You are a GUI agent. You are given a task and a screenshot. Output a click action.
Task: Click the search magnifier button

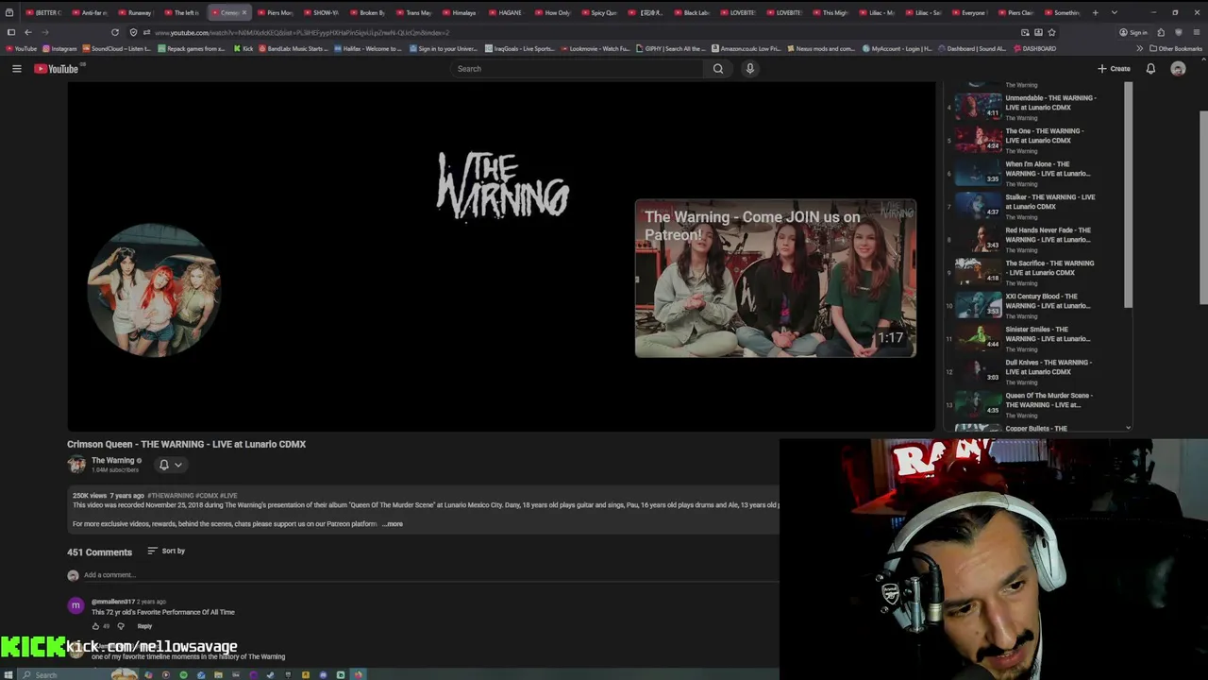(718, 68)
